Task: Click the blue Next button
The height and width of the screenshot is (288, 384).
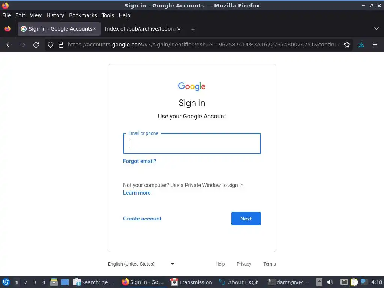Action: [x=246, y=219]
